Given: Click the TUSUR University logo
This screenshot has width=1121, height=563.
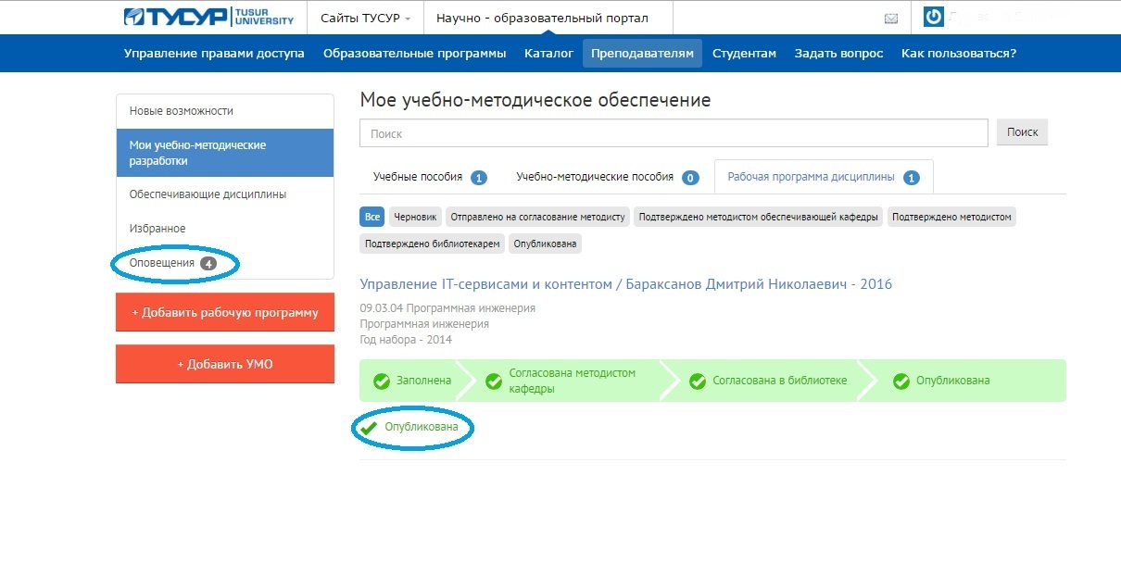Looking at the screenshot, I should [208, 18].
